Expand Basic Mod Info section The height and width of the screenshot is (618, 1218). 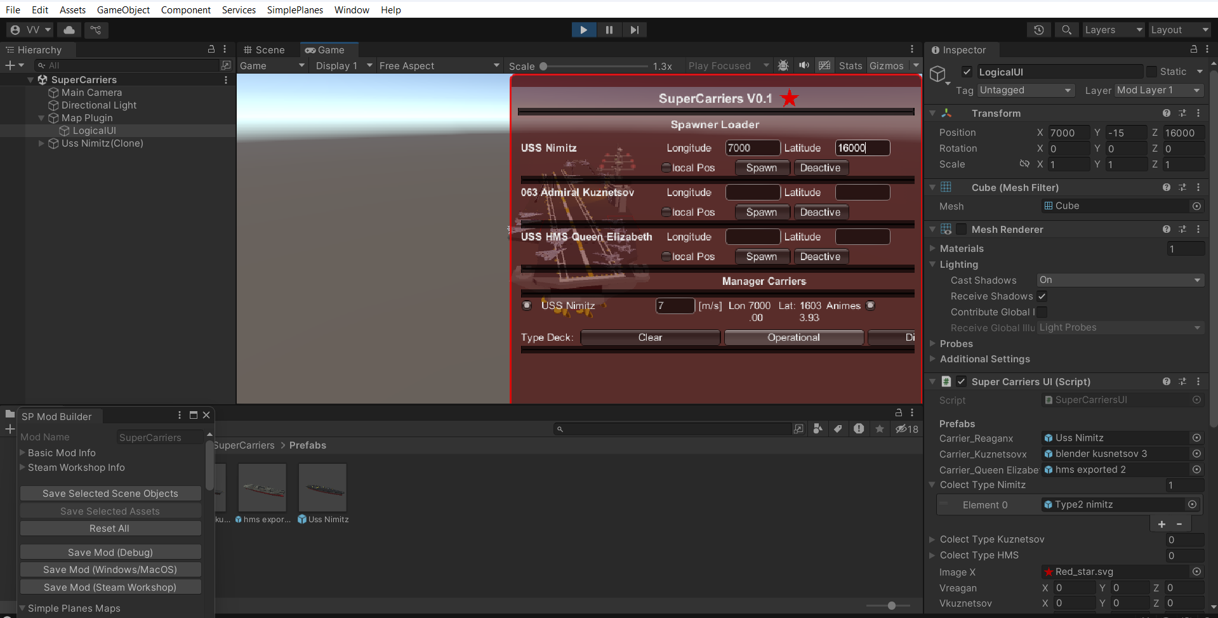pyautogui.click(x=23, y=452)
